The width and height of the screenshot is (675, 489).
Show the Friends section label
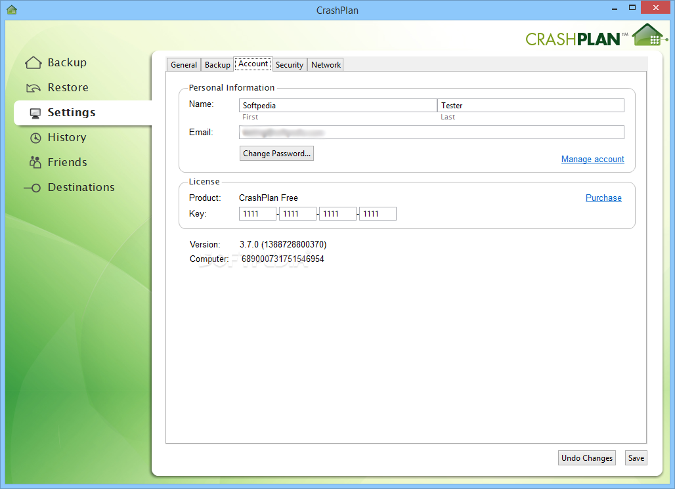[68, 162]
